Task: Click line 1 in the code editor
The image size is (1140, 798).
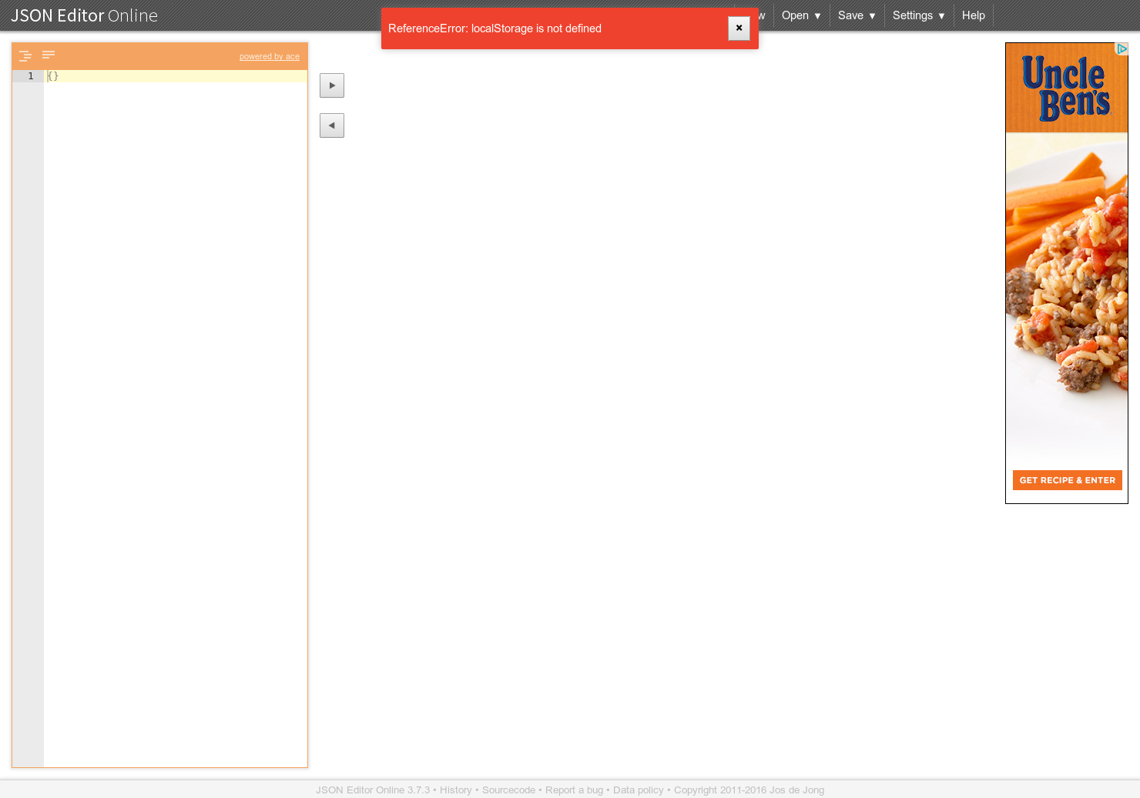Action: point(116,76)
